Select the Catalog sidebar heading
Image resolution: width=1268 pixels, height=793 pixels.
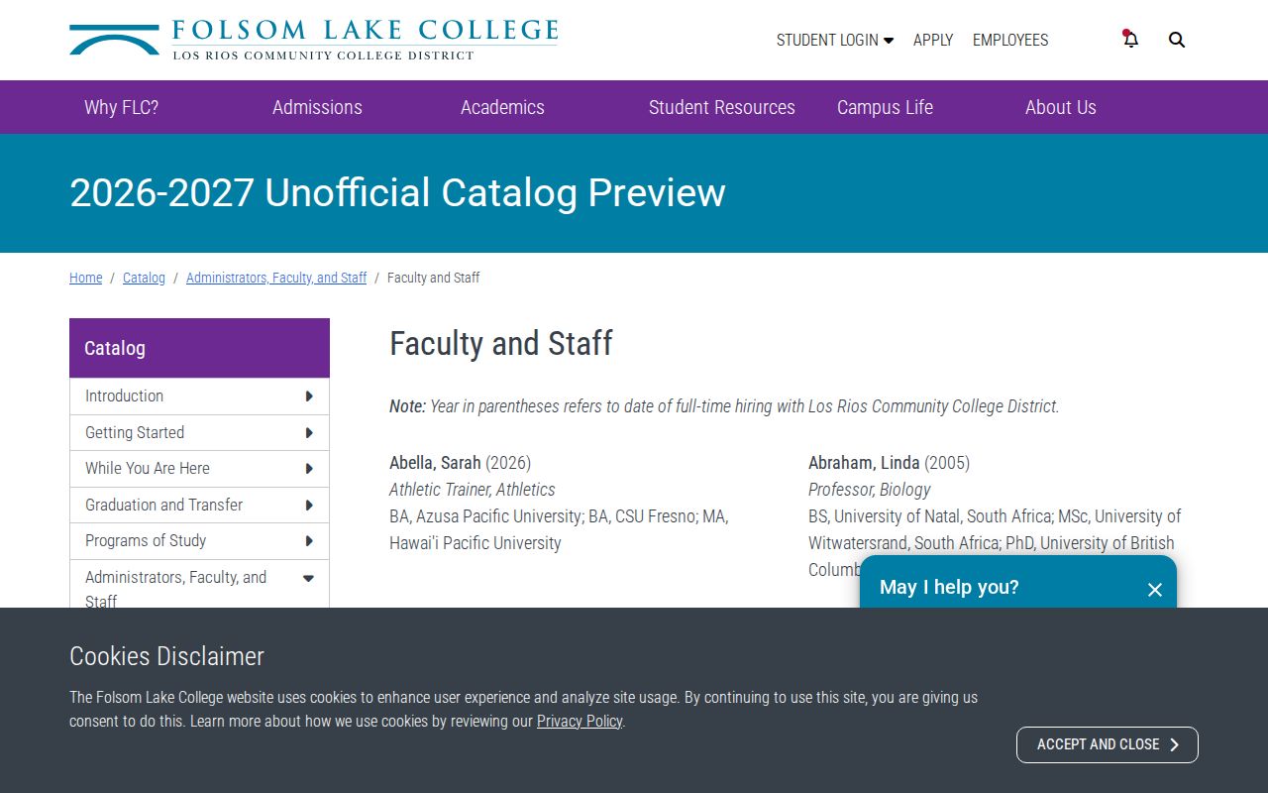pyautogui.click(x=199, y=348)
